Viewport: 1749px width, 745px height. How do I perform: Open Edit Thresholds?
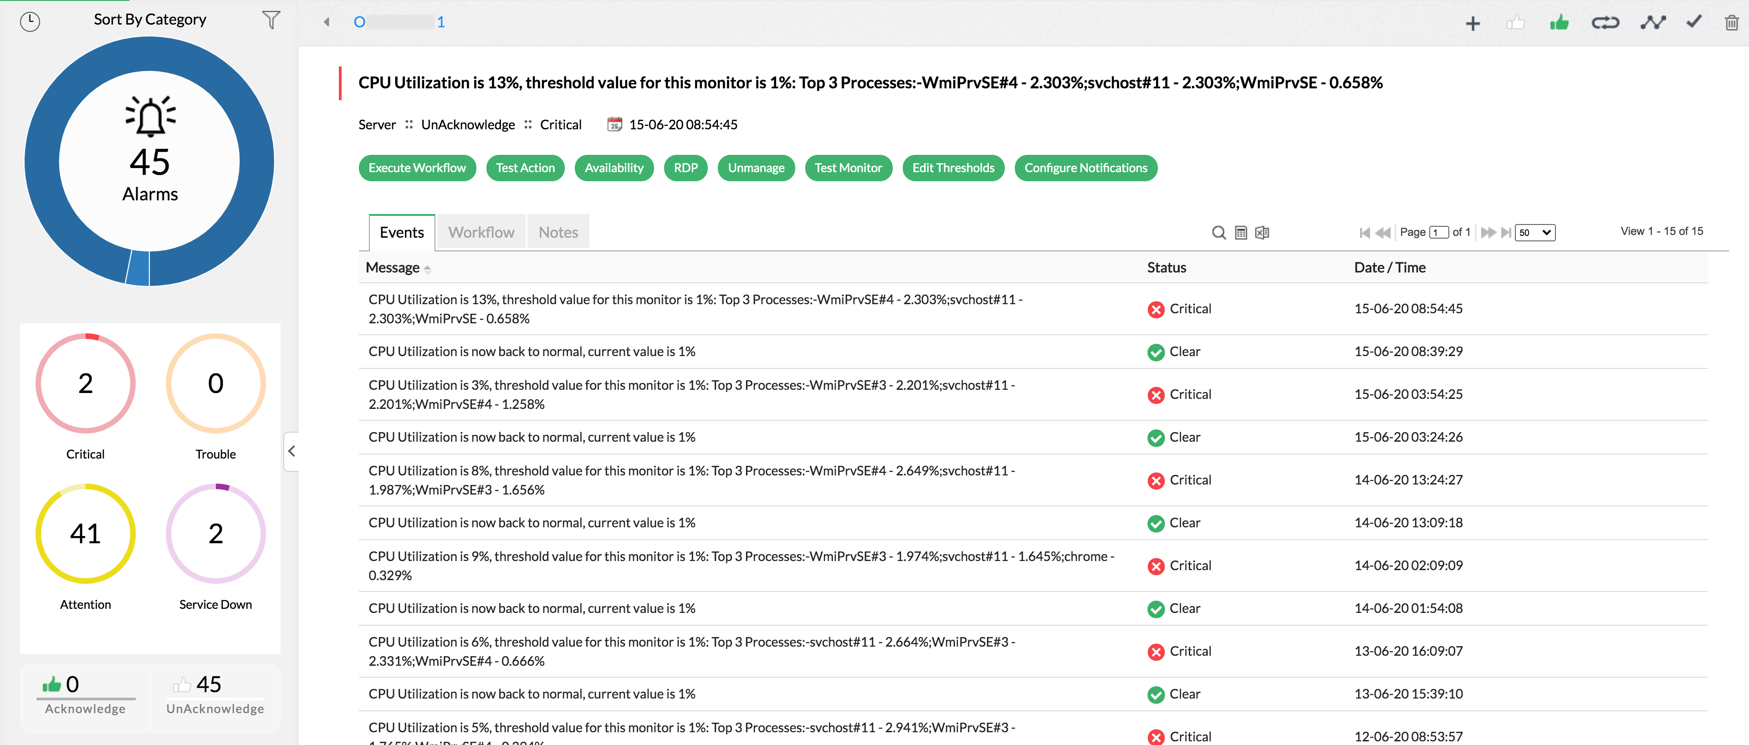[953, 168]
